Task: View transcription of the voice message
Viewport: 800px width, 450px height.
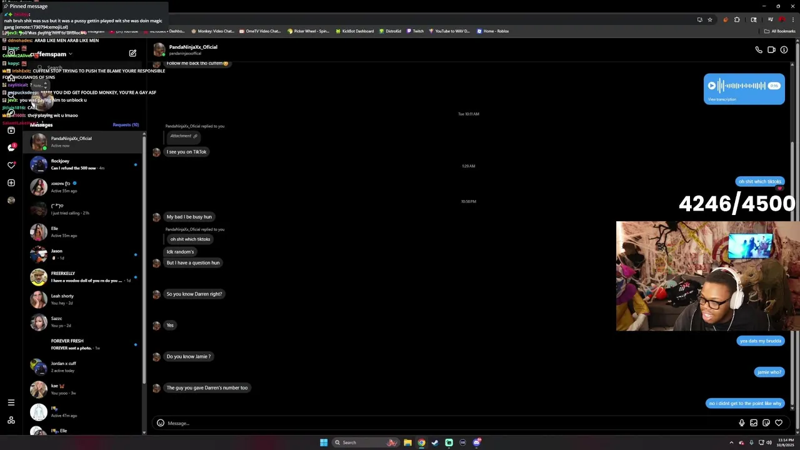Action: pos(722,99)
